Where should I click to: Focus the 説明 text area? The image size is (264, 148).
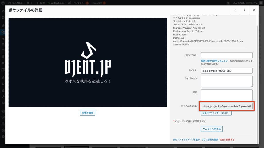pos(227,95)
